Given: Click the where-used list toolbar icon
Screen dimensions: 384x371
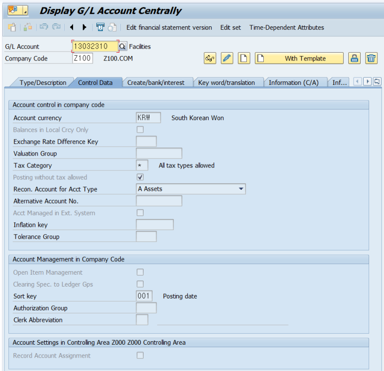Looking at the screenshot, I should pyautogui.click(x=100, y=27).
